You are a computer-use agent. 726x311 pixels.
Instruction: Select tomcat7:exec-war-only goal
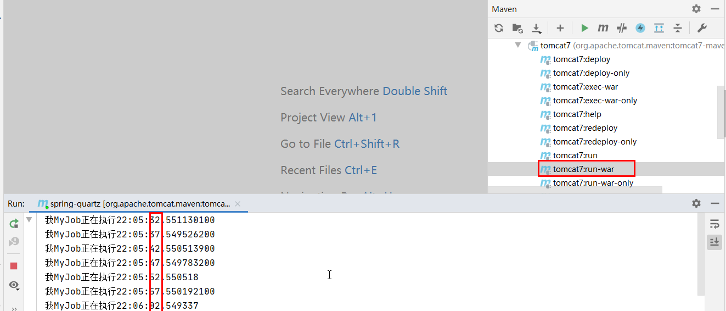595,101
